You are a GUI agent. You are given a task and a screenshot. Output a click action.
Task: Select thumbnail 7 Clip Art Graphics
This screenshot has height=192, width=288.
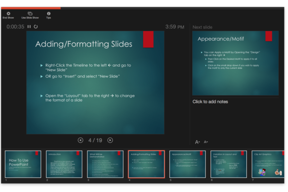pos(268,164)
